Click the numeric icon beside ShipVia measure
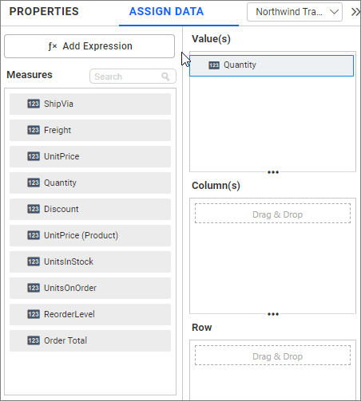 click(34, 104)
